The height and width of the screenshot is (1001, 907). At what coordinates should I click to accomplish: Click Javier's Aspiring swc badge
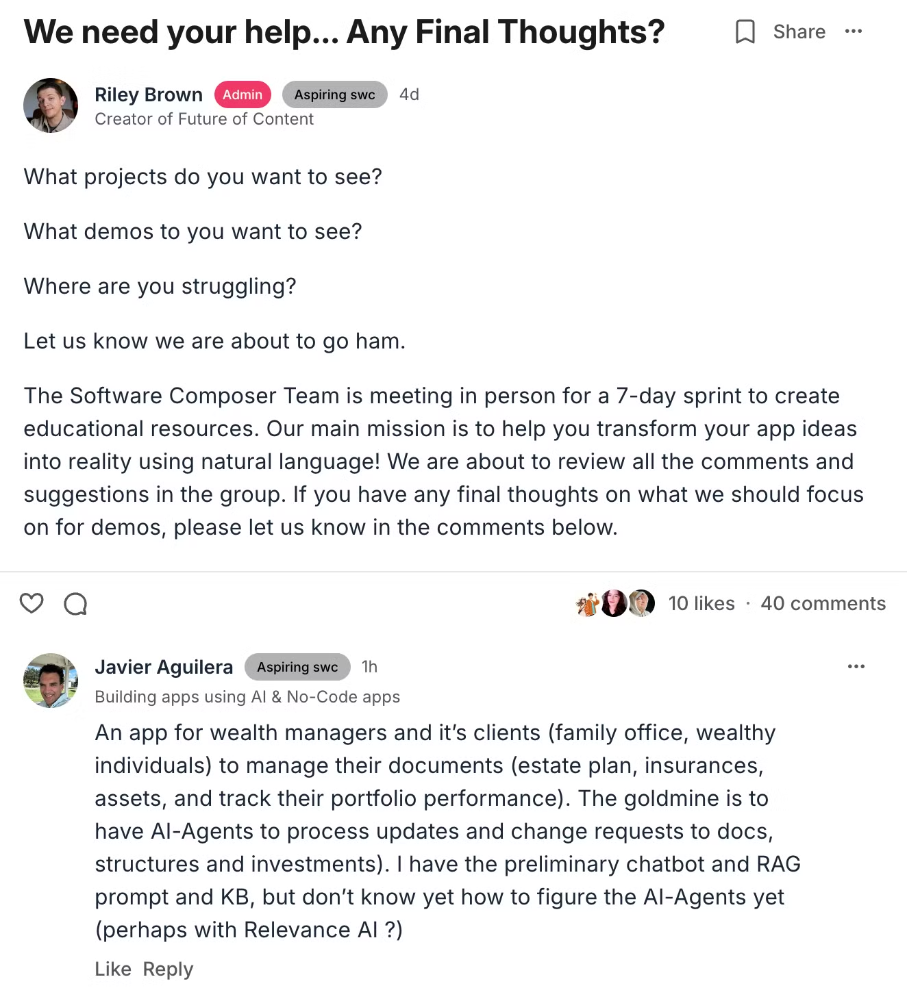coord(297,667)
